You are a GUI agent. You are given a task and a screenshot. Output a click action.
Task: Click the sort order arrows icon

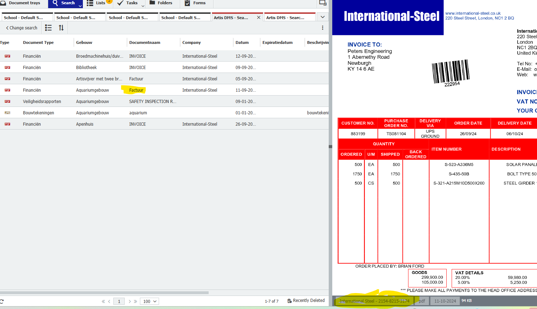click(x=61, y=28)
